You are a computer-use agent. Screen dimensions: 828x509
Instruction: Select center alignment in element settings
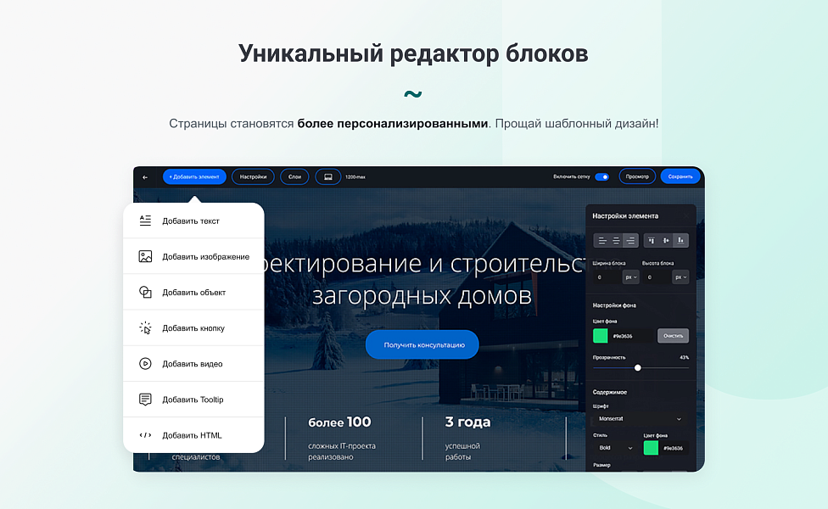[x=616, y=240]
